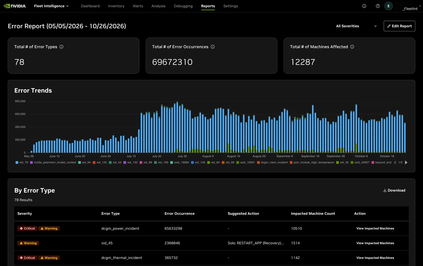
Task: Toggle port_module_high_temperature legend series
Action: pyautogui.click(x=312, y=162)
